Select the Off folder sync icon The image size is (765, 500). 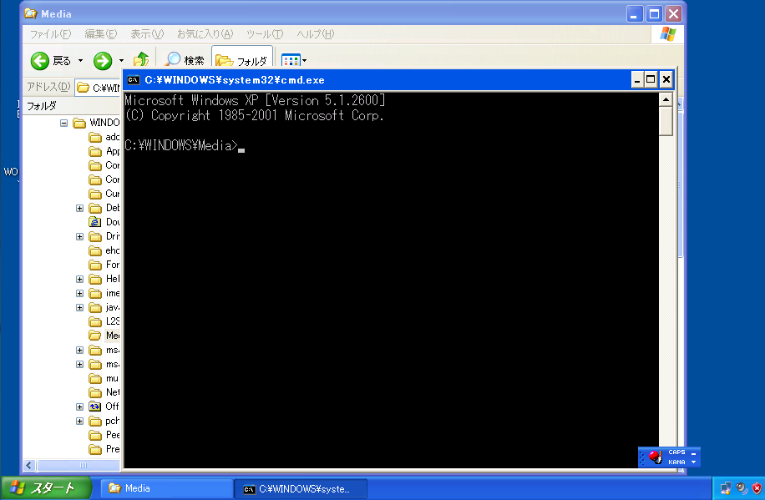95,407
